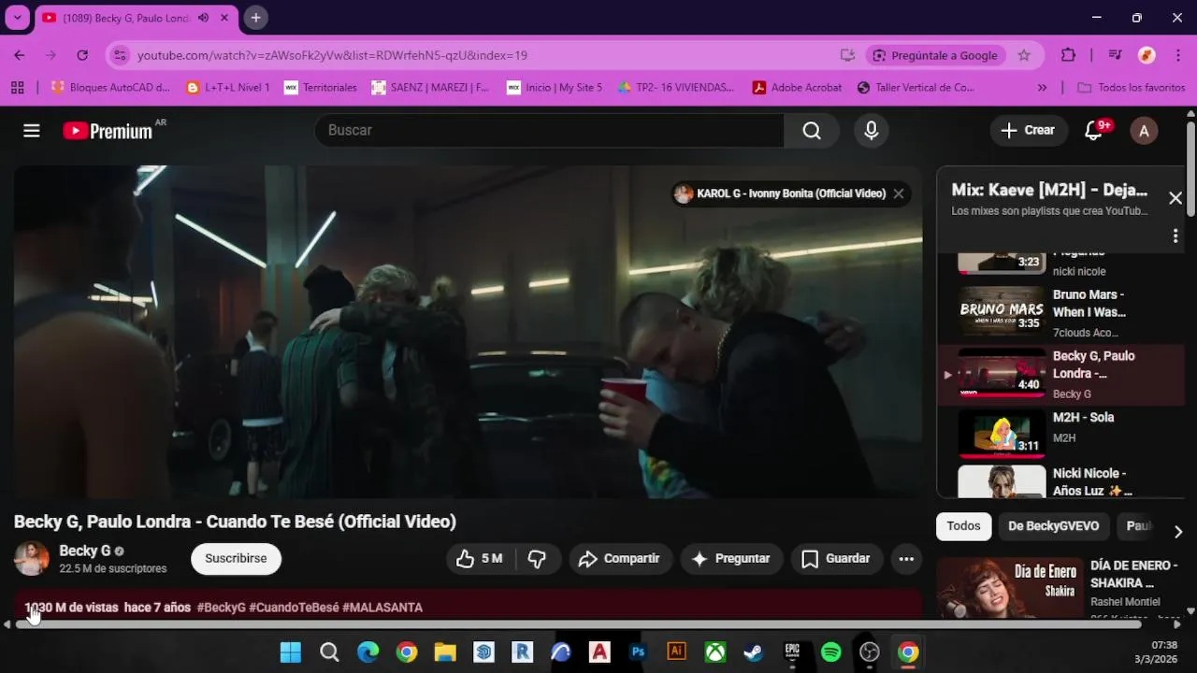Open the mix playlist options kebab menu
Image resolution: width=1197 pixels, height=673 pixels.
click(1175, 236)
